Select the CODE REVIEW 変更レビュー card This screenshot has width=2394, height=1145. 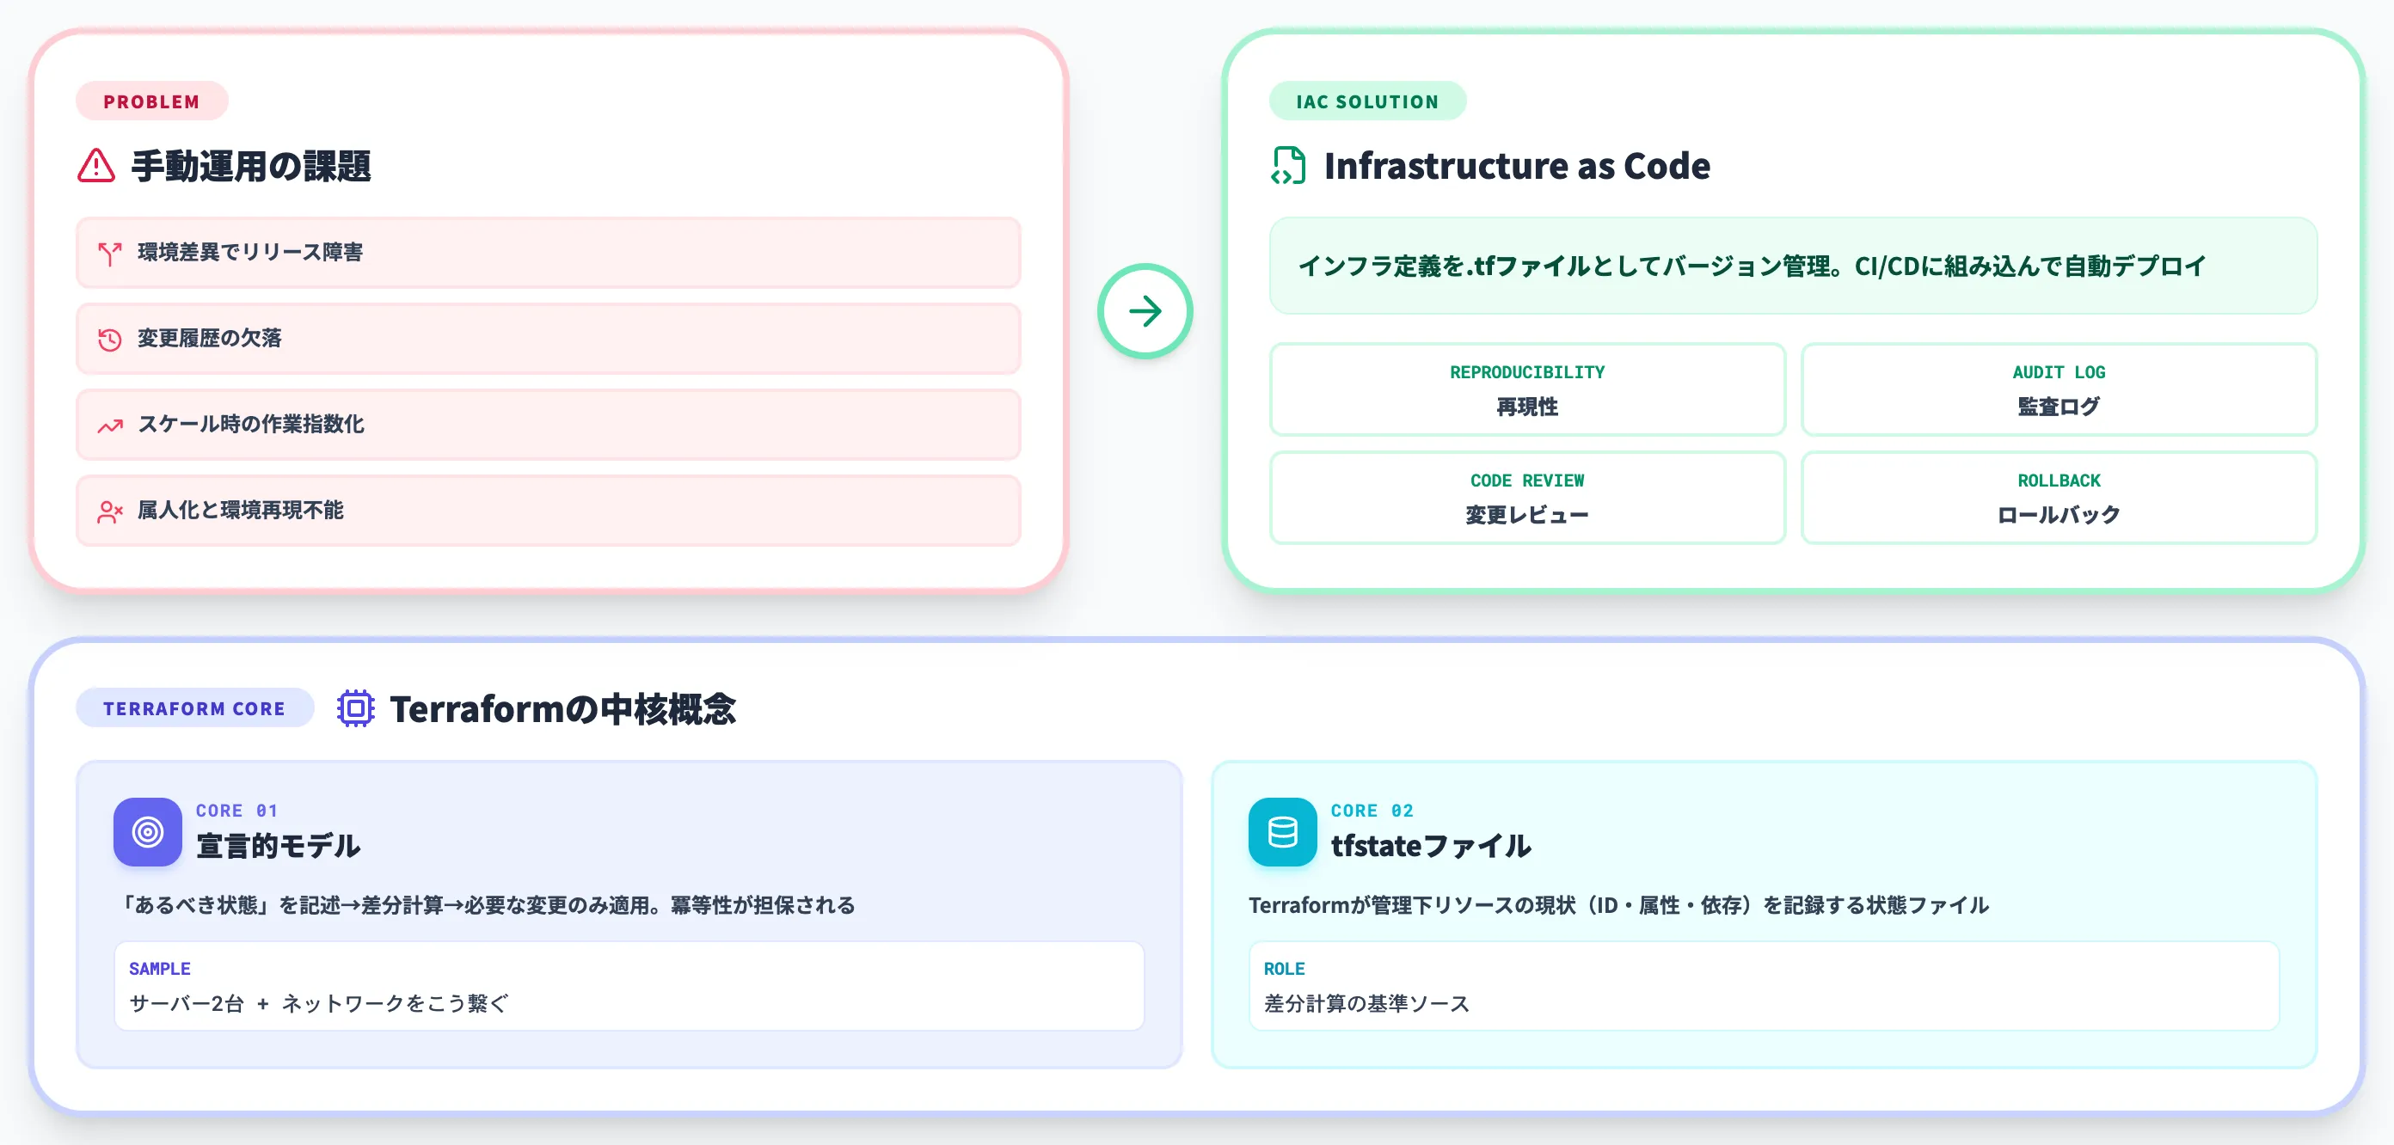coord(1527,497)
